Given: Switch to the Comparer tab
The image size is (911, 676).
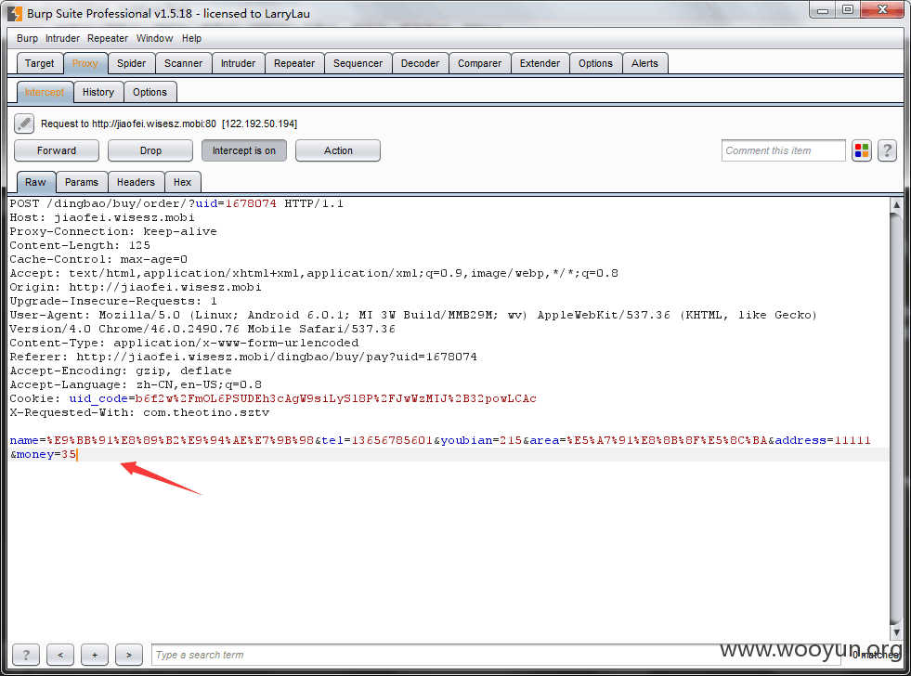Looking at the screenshot, I should 479,63.
